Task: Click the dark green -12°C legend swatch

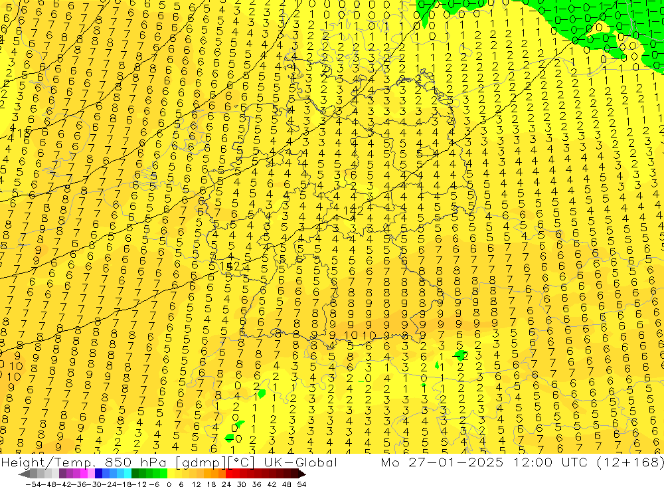Action: 135,474
